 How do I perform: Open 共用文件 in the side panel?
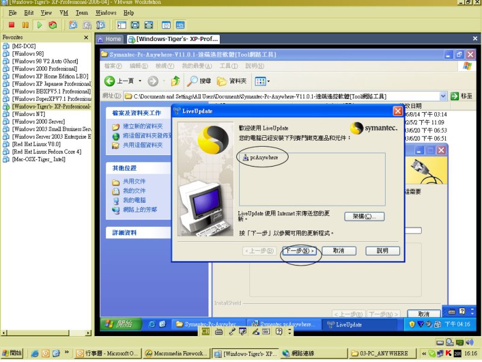(x=134, y=182)
